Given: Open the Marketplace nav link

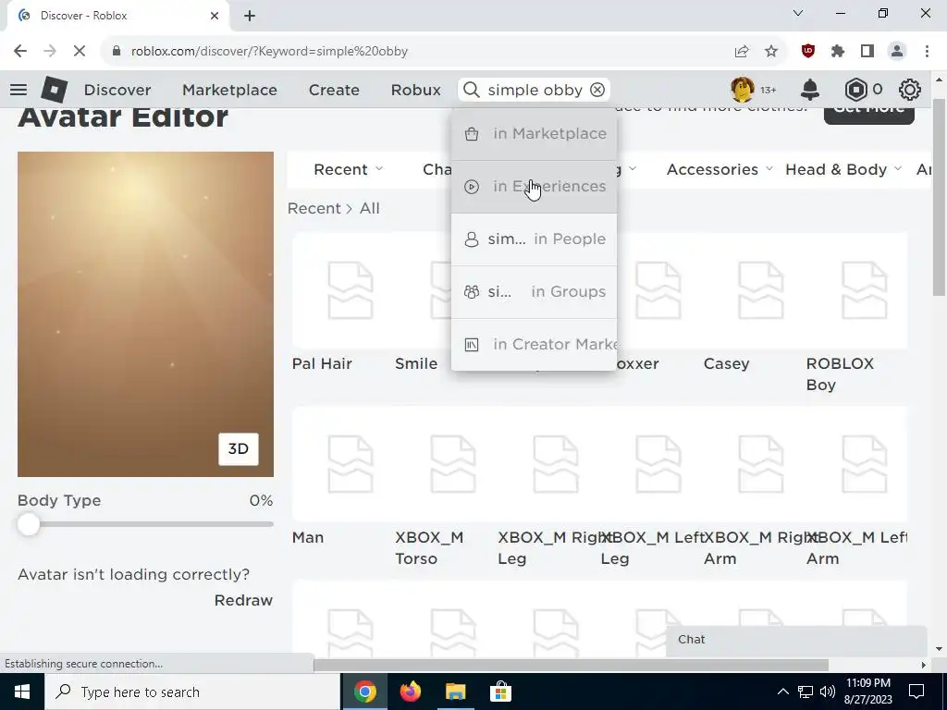Looking at the screenshot, I should coord(229,90).
